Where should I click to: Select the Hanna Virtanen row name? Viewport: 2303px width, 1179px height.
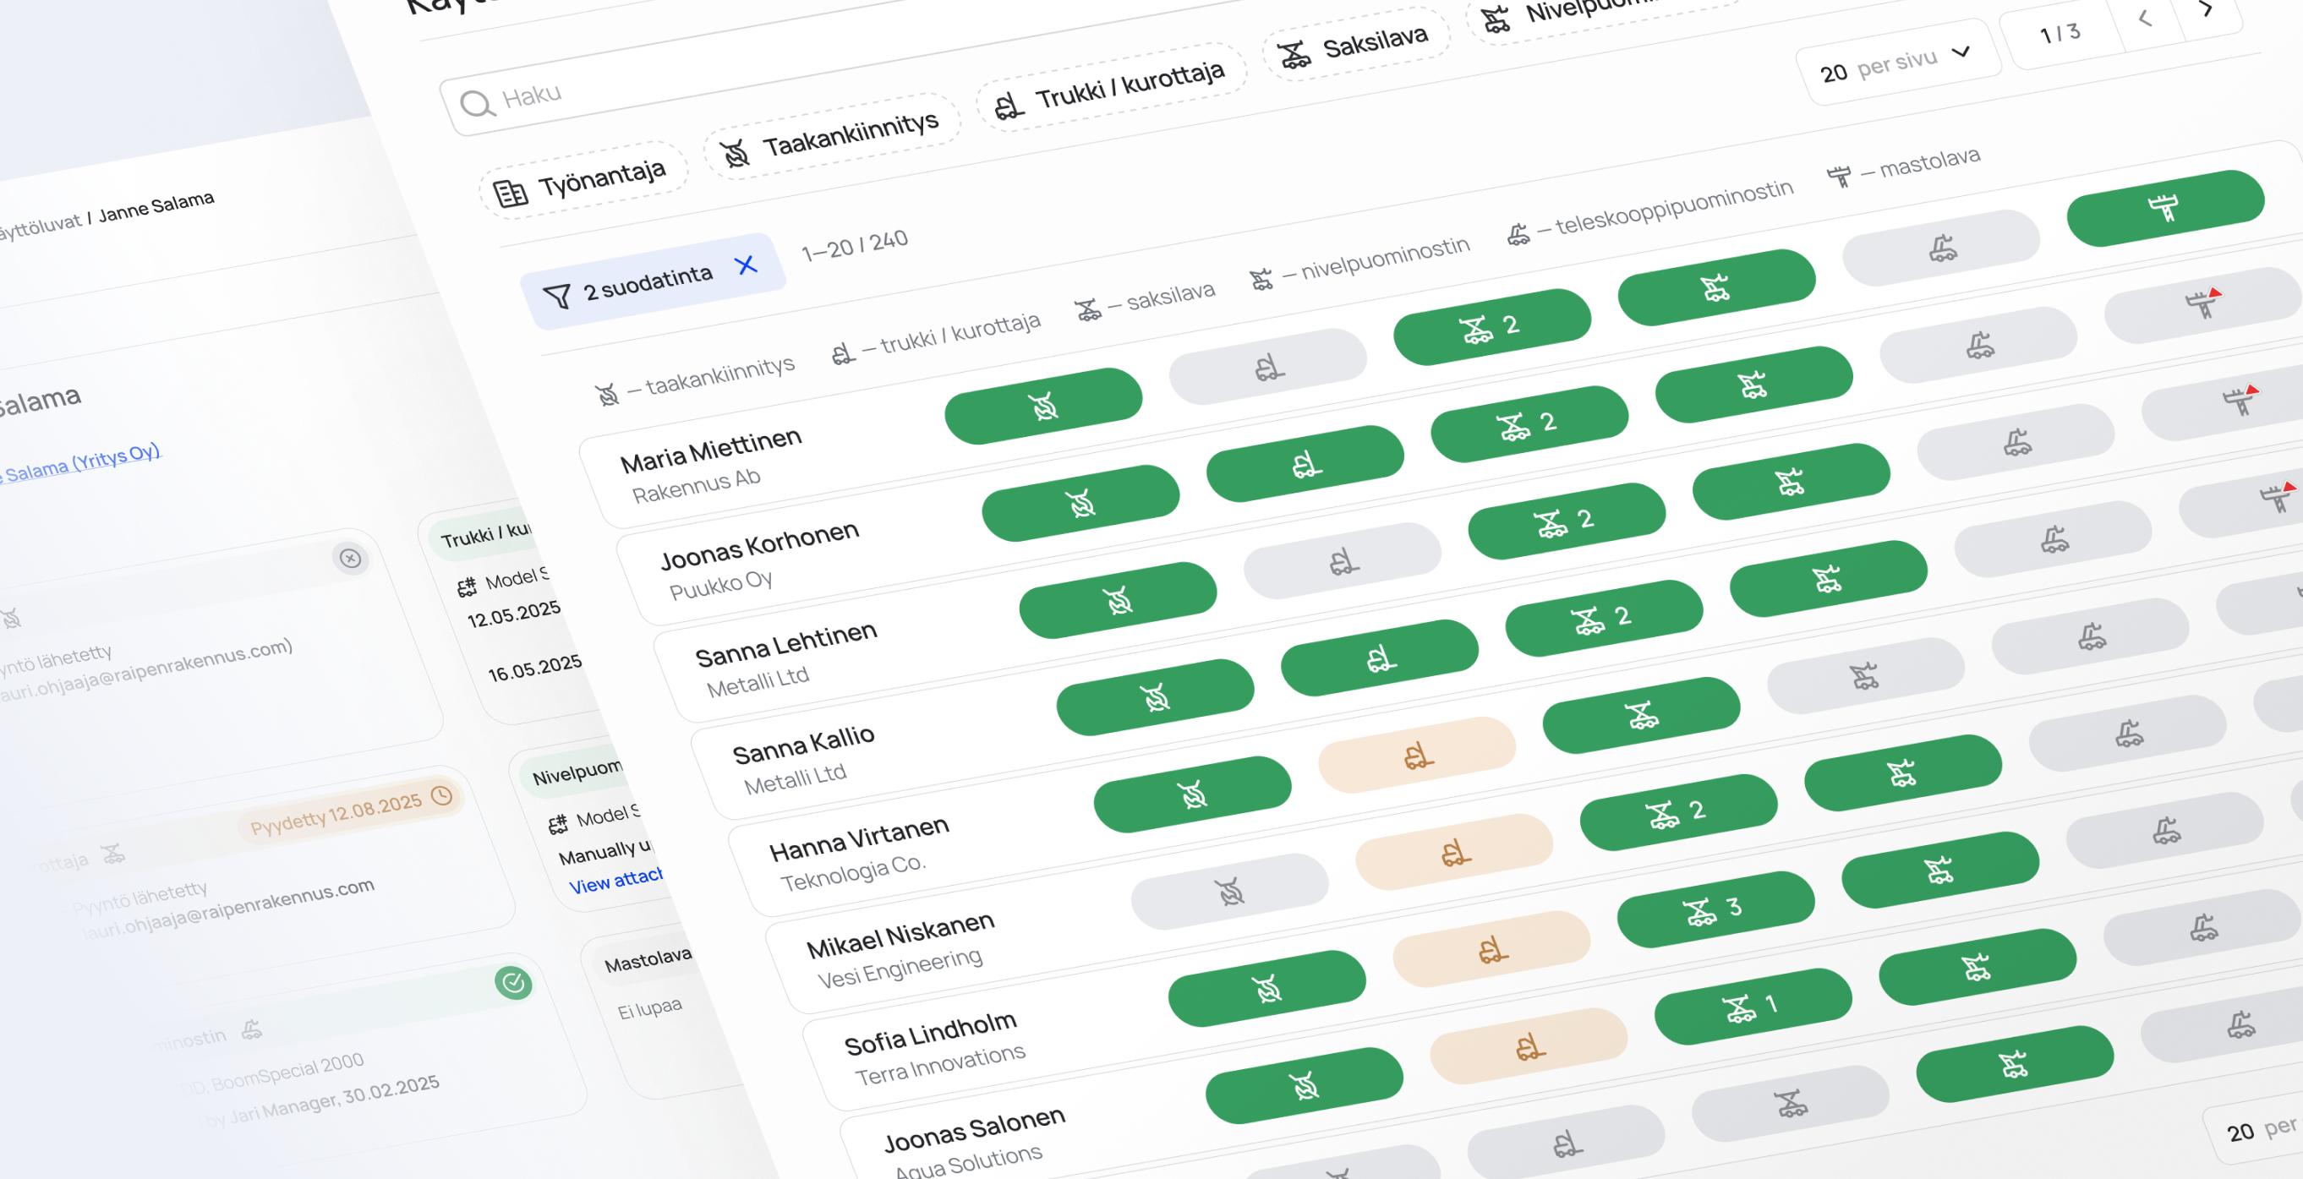coord(859,838)
